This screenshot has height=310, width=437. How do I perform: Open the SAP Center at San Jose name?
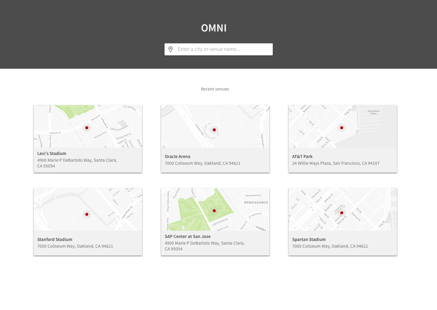tap(188, 236)
